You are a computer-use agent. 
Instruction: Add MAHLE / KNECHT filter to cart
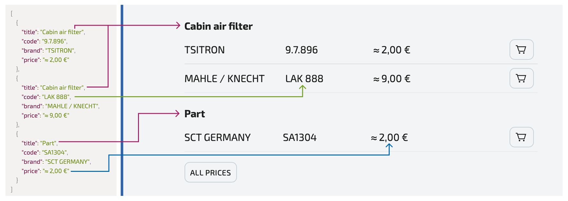[x=521, y=78]
